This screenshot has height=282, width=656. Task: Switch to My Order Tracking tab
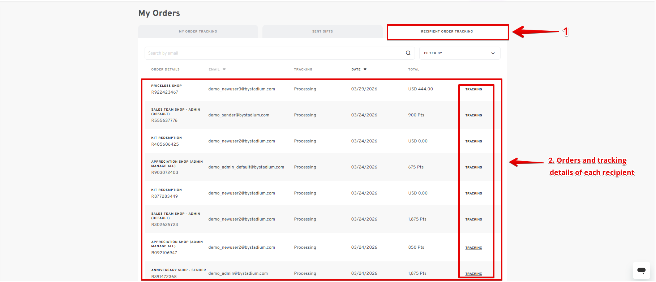(198, 31)
